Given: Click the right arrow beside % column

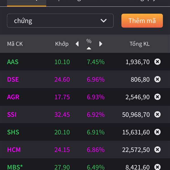Looking at the screenshot, I should coord(101,44).
